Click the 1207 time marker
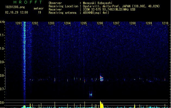171x108 pixels. pos(116,23)
